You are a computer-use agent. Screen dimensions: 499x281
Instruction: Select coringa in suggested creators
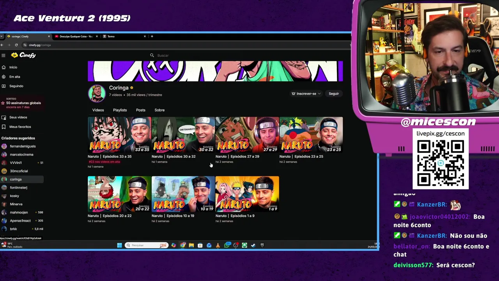22,179
